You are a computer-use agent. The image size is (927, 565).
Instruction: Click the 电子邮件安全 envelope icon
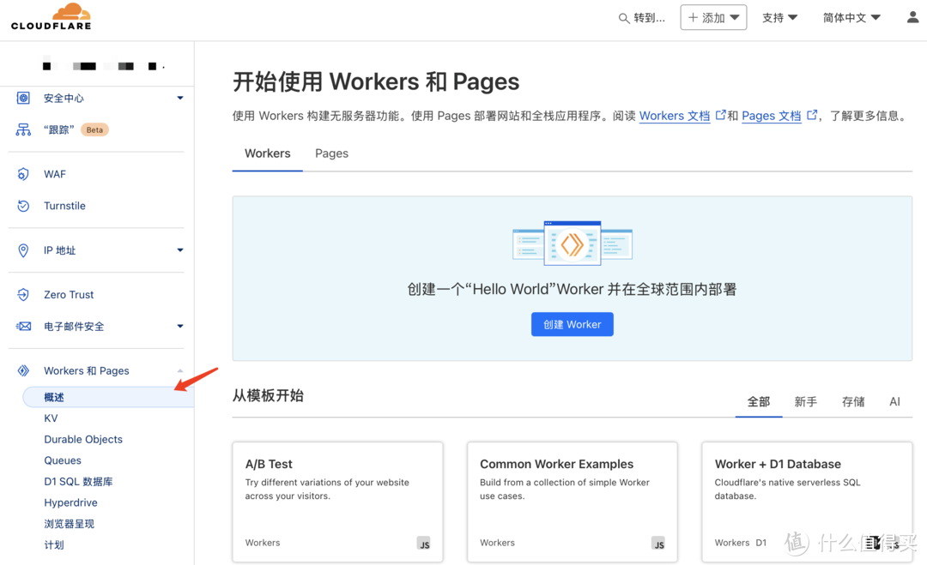coord(22,327)
